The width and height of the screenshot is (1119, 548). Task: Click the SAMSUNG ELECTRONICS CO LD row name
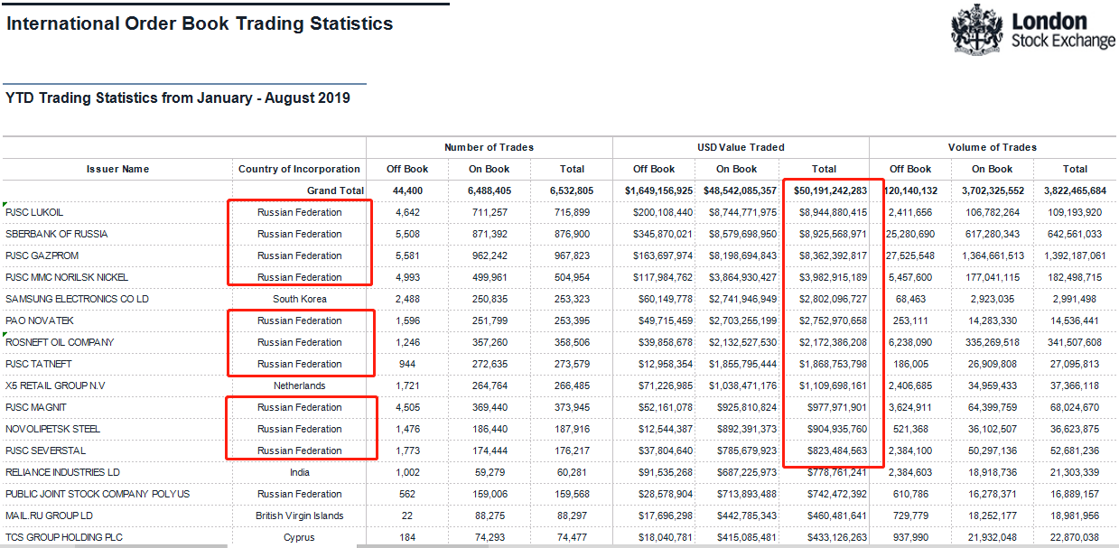(x=77, y=299)
